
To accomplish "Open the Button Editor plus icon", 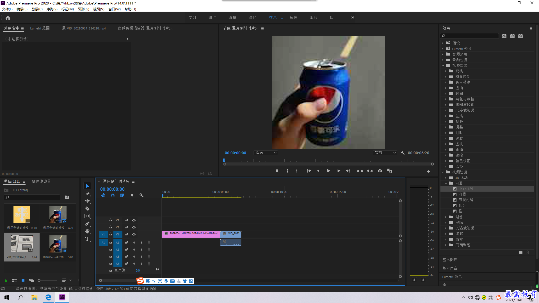I will [429, 171].
